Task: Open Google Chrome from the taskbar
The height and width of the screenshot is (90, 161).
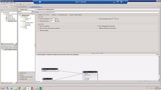Action: (x=20, y=88)
